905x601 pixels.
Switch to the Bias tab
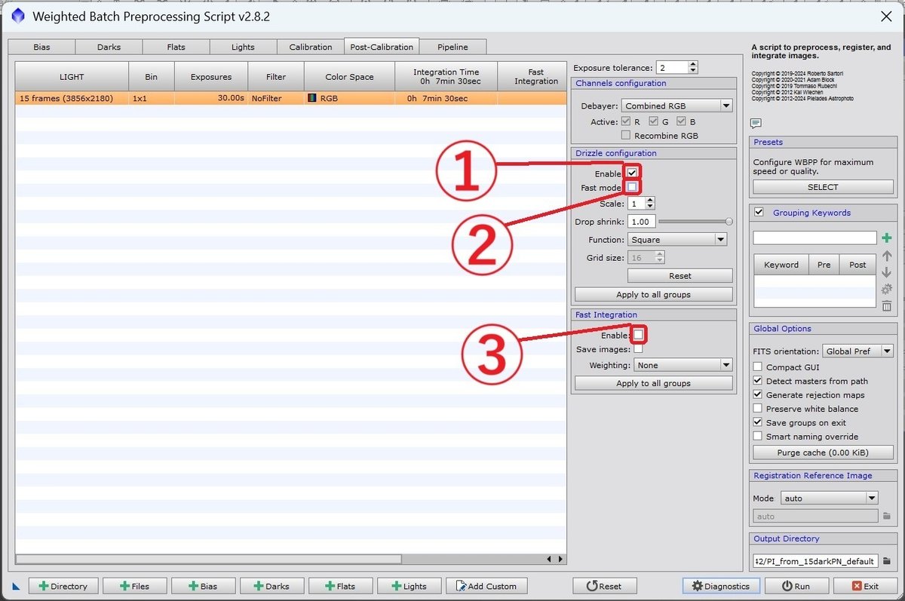[x=41, y=47]
